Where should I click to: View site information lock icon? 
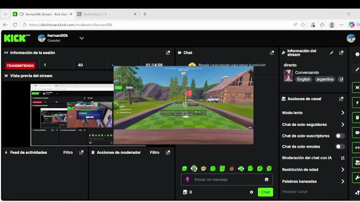pos(25,25)
